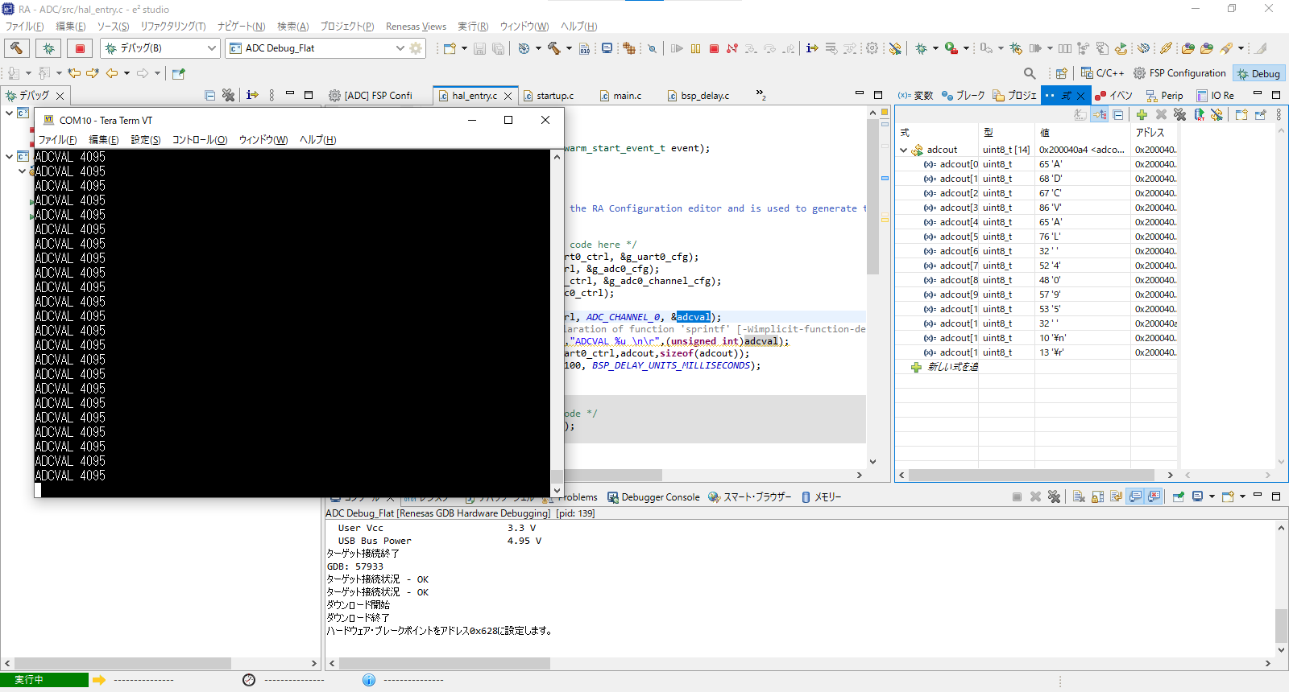Toggle Real-time Refresh icon in Expressions toolbar

click(1200, 115)
